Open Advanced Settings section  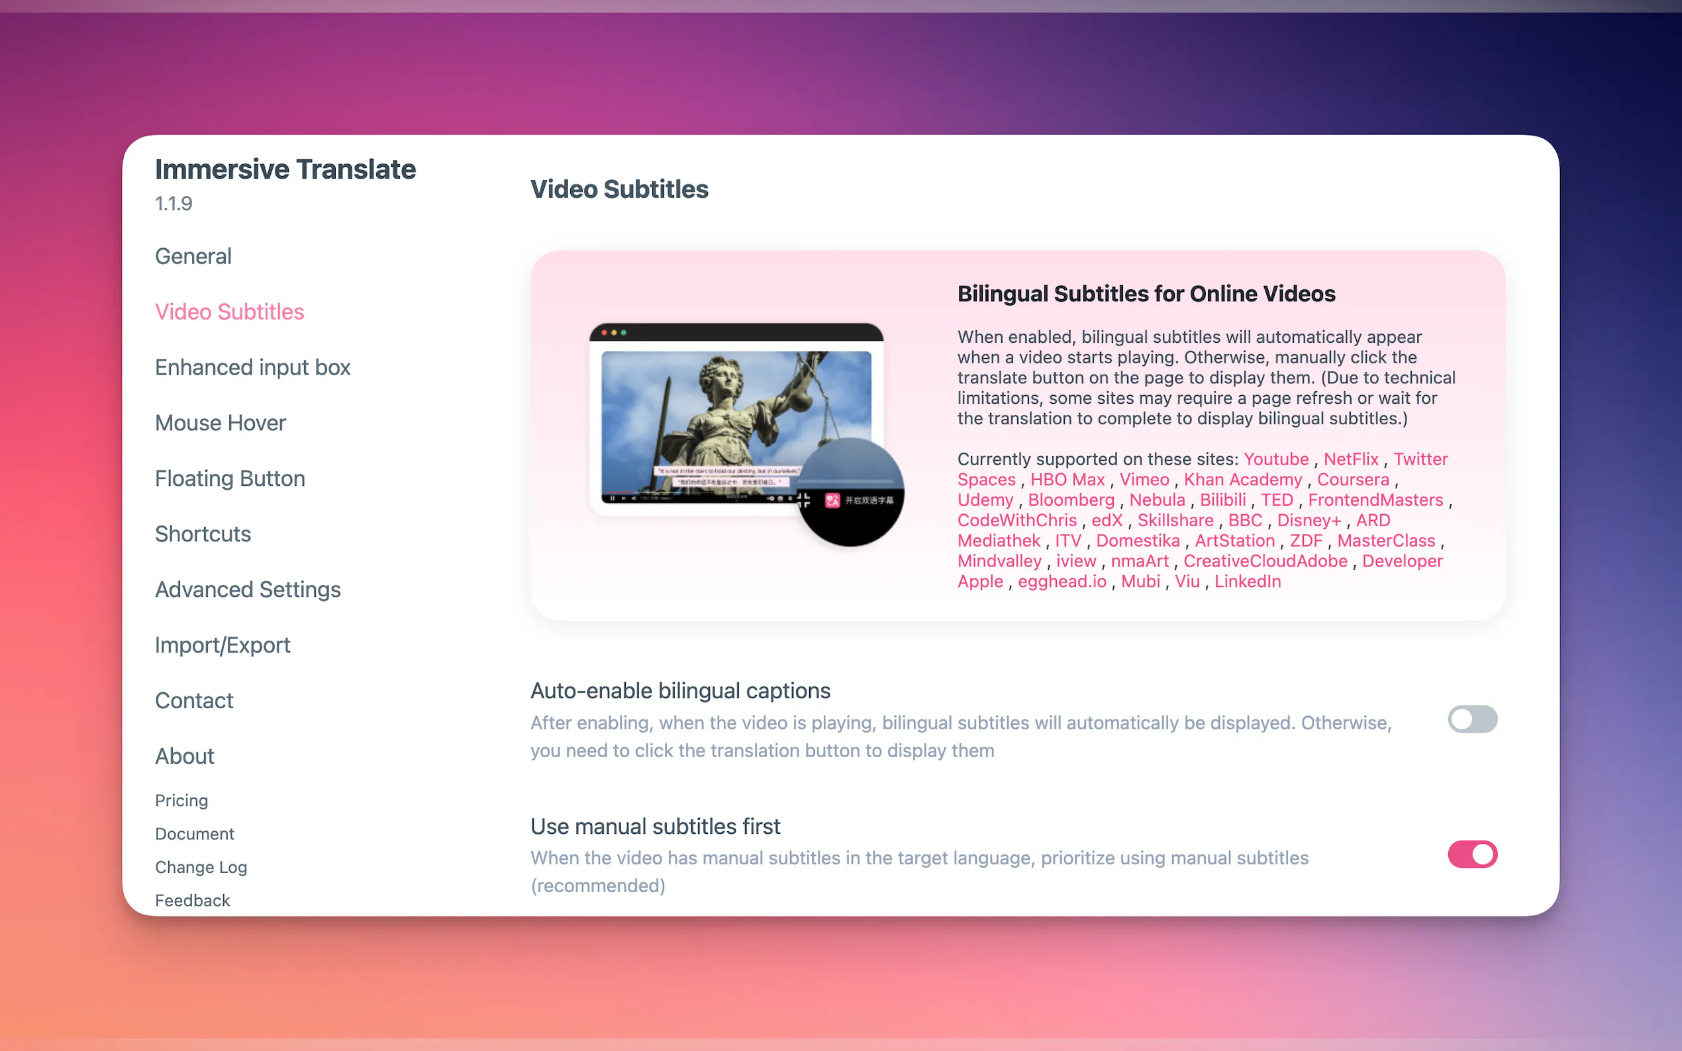(x=248, y=590)
